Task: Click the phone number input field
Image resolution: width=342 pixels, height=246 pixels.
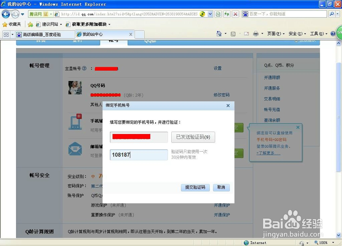Action: [x=139, y=137]
